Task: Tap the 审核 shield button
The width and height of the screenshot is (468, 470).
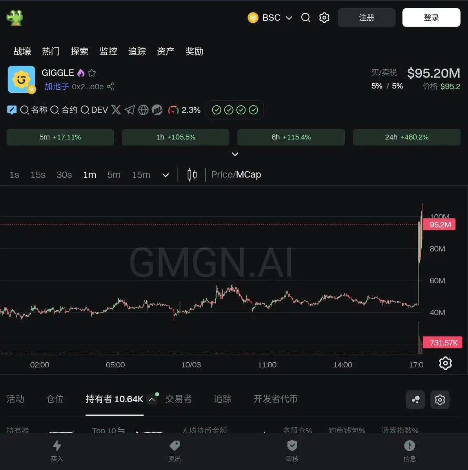Action: pyautogui.click(x=292, y=450)
